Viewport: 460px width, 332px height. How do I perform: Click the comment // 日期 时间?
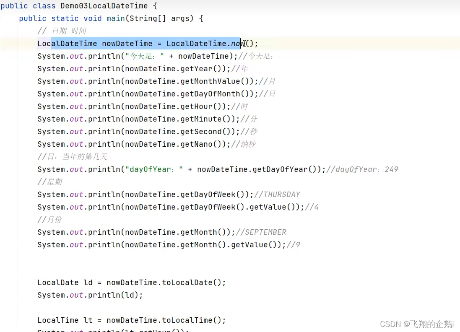pyautogui.click(x=62, y=31)
